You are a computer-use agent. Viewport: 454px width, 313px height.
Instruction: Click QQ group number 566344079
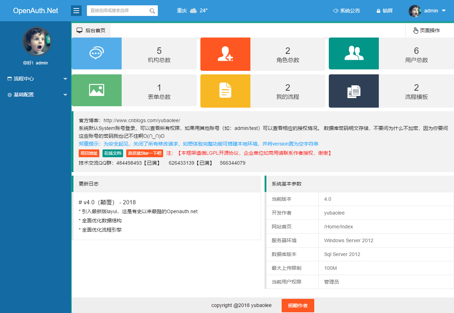tap(233, 163)
